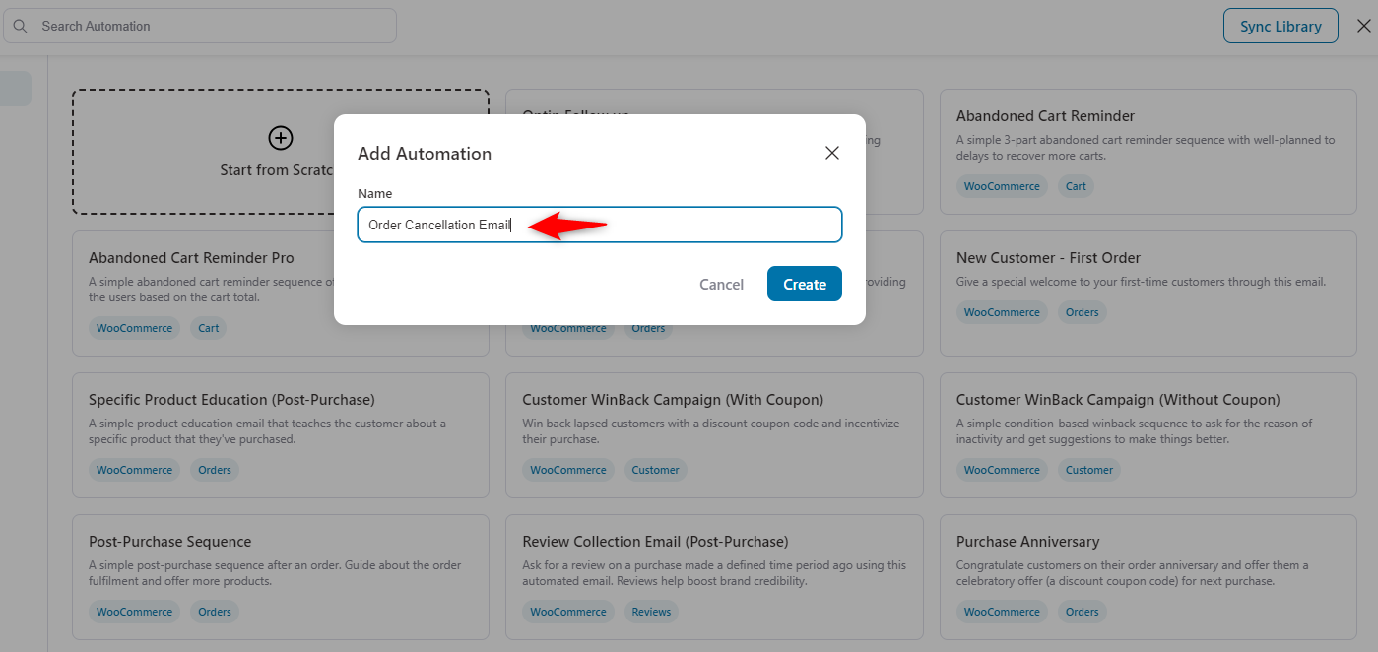Click WooCommerce tag on New Customer card
The width and height of the screenshot is (1378, 652).
1002,312
